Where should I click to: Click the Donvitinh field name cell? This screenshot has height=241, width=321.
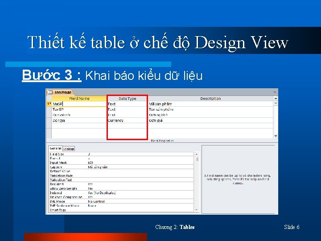click(79, 115)
